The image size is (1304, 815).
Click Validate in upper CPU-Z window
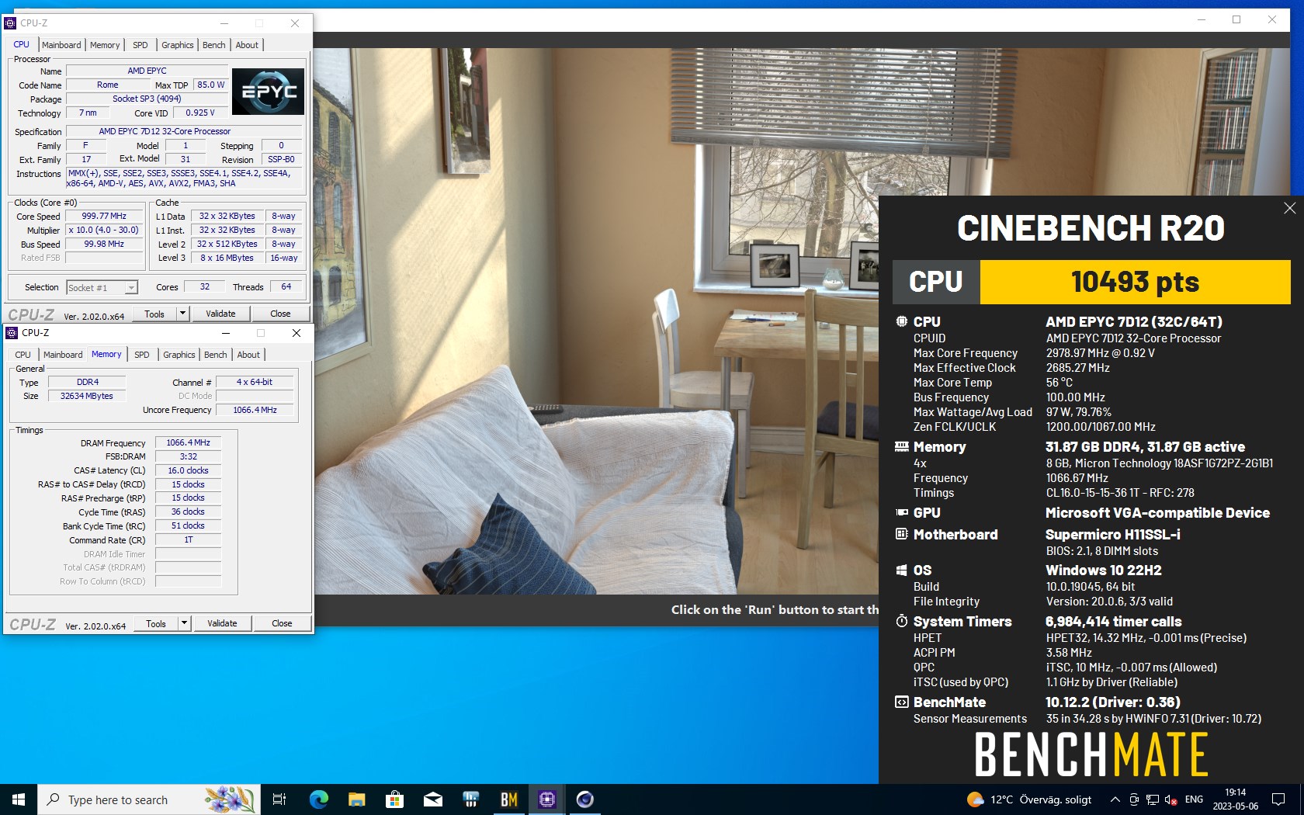(x=220, y=314)
